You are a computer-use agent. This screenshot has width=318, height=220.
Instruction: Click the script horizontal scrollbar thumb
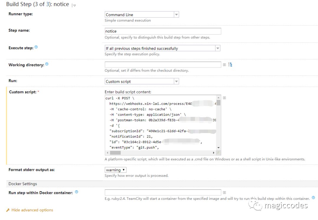click(115, 153)
